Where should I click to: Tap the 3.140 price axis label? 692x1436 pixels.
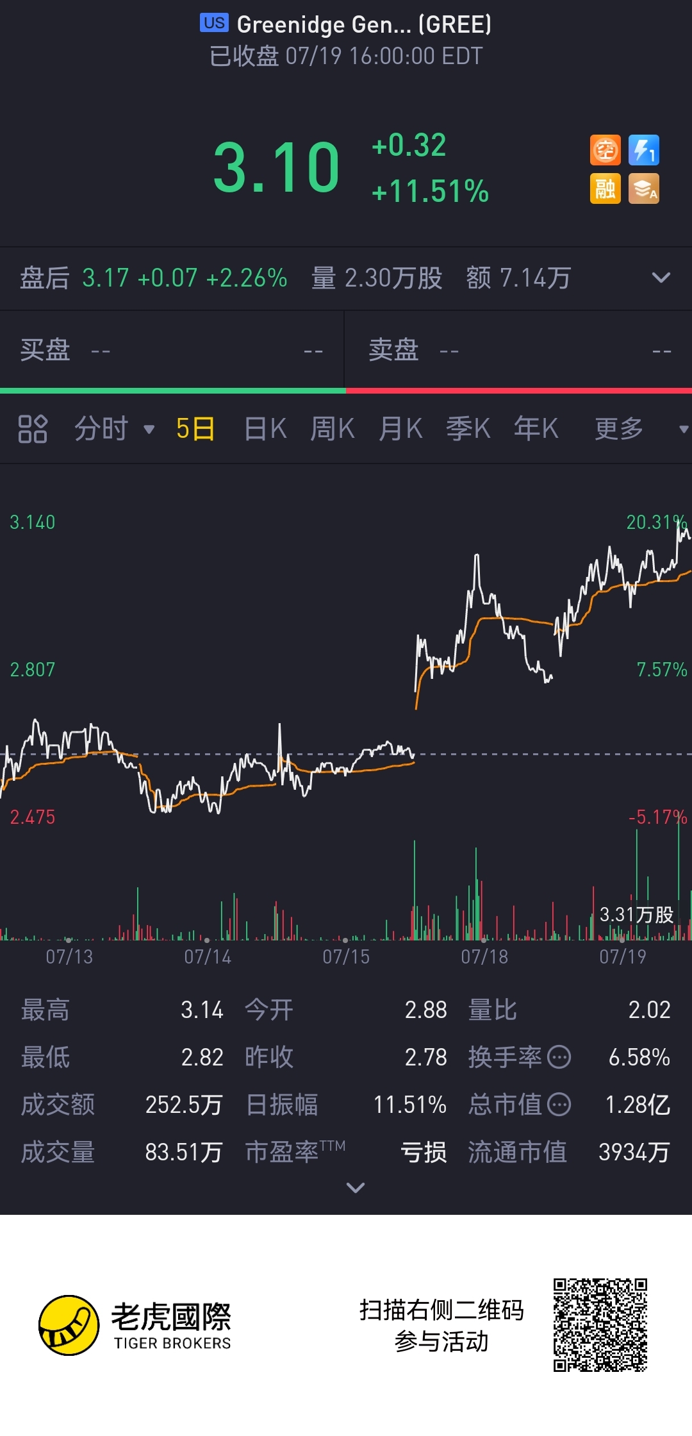tap(33, 522)
